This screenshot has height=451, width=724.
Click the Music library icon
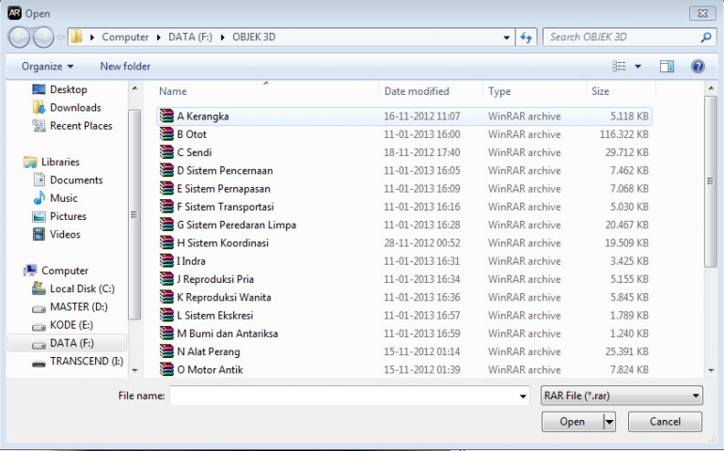click(39, 198)
